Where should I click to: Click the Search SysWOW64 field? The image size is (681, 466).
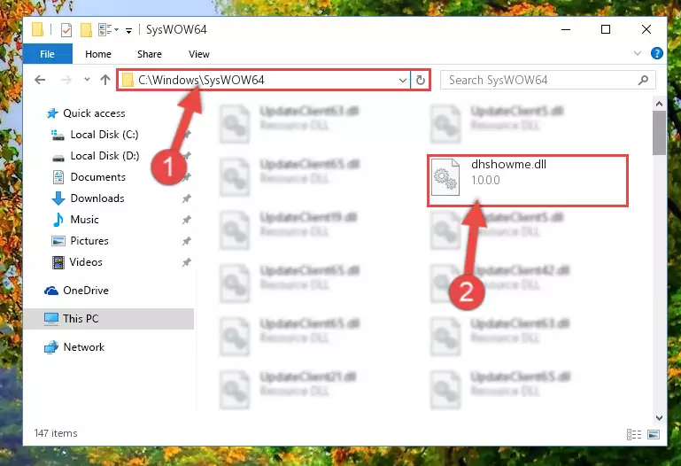[x=547, y=80]
